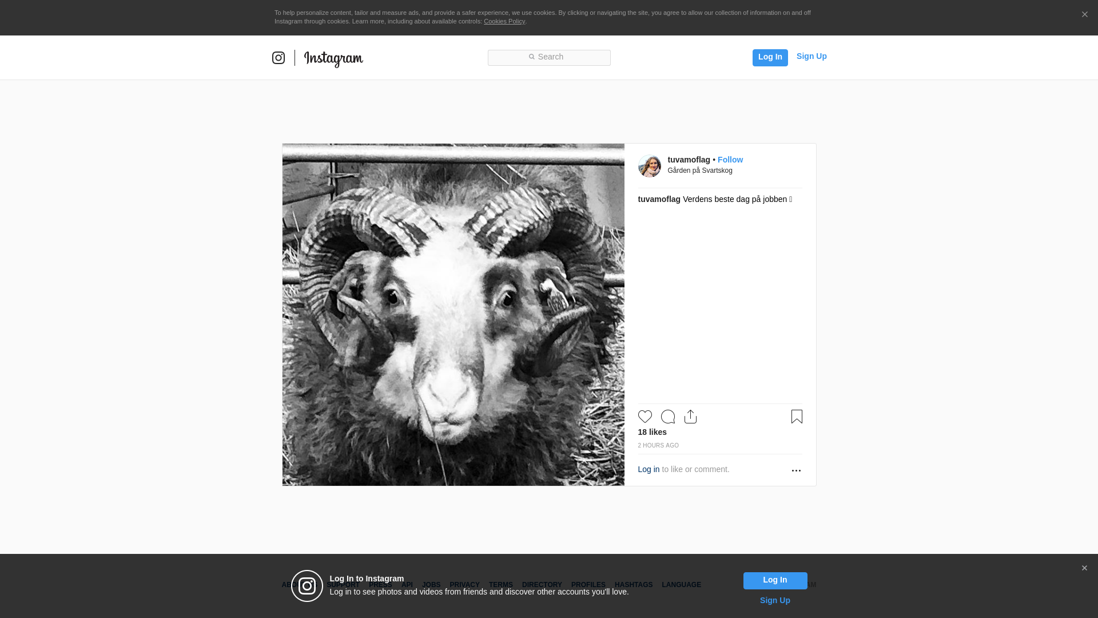Screen dimensions: 1098x618
Task: Close the bottom login prompt banner
Action: pos(1084,568)
